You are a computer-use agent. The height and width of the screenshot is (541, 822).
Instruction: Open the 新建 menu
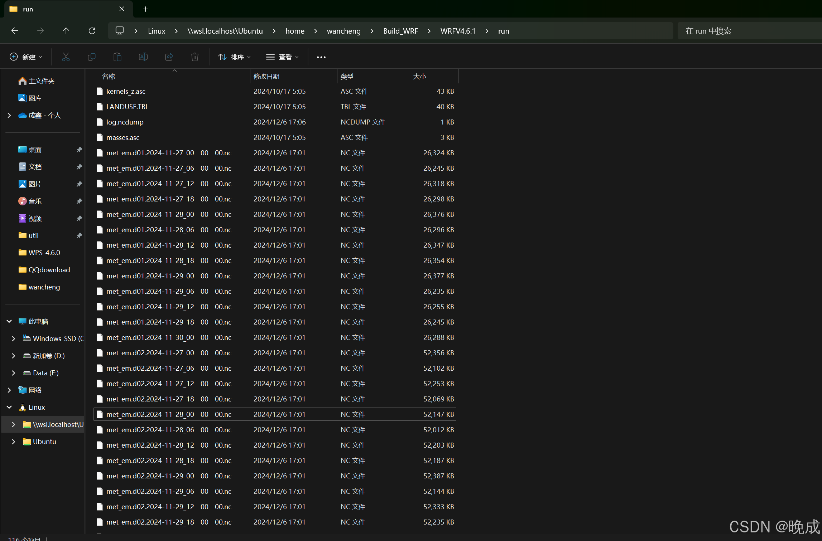[26, 57]
